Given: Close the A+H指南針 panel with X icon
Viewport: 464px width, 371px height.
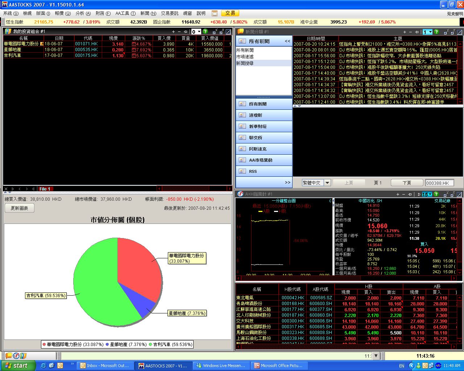Looking at the screenshot, I should coord(460,194).
